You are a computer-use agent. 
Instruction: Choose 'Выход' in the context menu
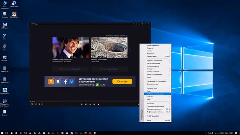point(157,120)
